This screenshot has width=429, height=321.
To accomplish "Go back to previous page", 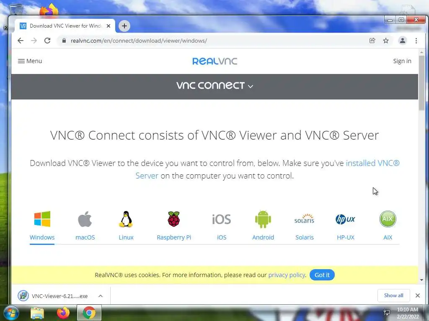I will coord(21,41).
